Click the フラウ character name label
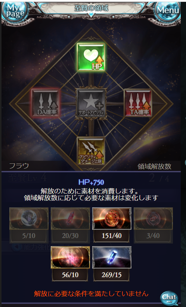 pos(19,166)
